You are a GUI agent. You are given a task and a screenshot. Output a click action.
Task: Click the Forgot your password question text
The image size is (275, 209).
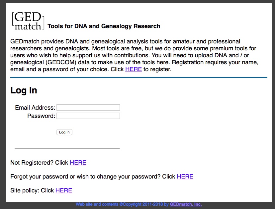[x=93, y=177]
